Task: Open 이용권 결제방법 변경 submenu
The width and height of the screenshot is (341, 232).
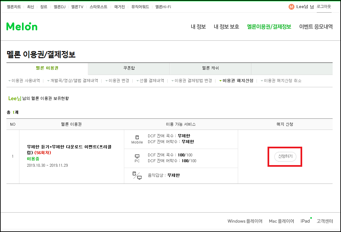Action: tap(193, 81)
